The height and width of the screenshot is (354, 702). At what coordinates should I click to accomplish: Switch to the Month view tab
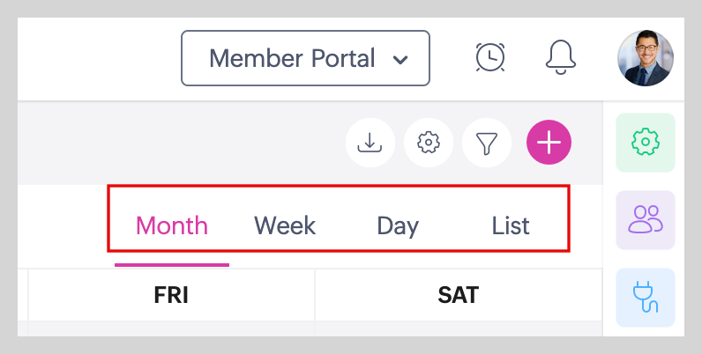(172, 225)
